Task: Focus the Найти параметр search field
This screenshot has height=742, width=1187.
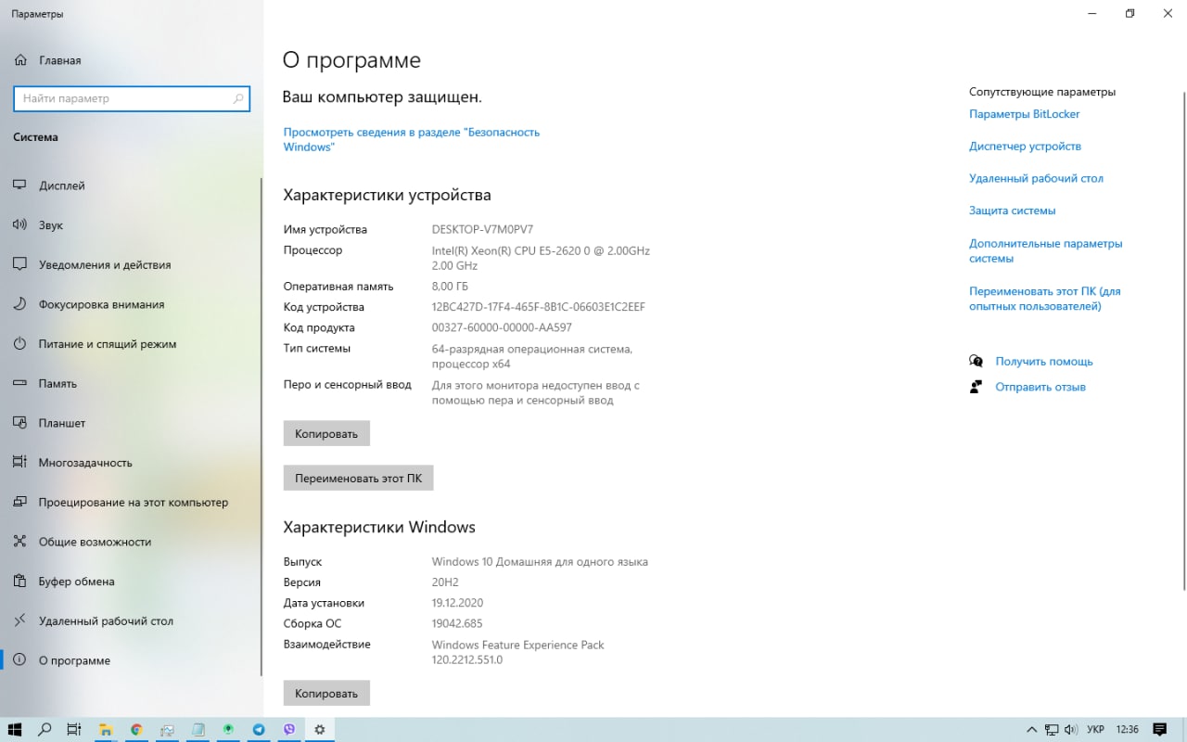Action: [x=132, y=98]
